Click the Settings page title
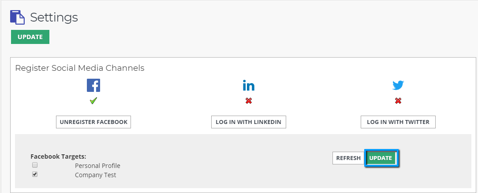 point(54,17)
